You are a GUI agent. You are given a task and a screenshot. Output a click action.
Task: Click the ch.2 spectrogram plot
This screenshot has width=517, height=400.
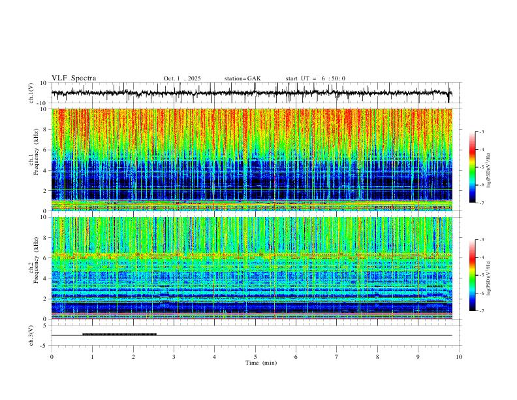[251, 268]
